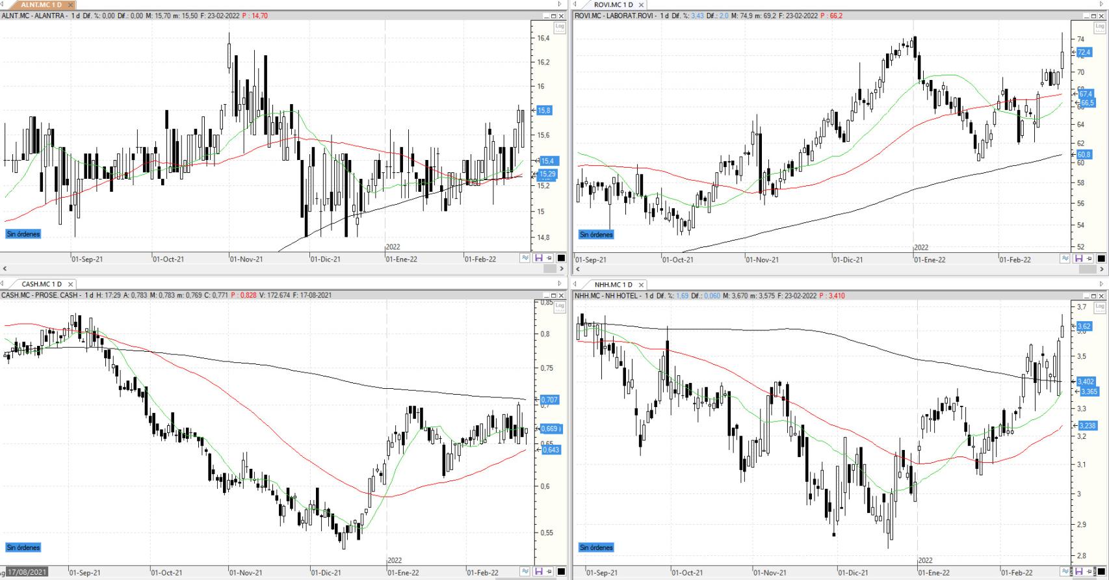
Task: Click ALNT.MC horizontal scrollbar thumb
Action: click(549, 268)
